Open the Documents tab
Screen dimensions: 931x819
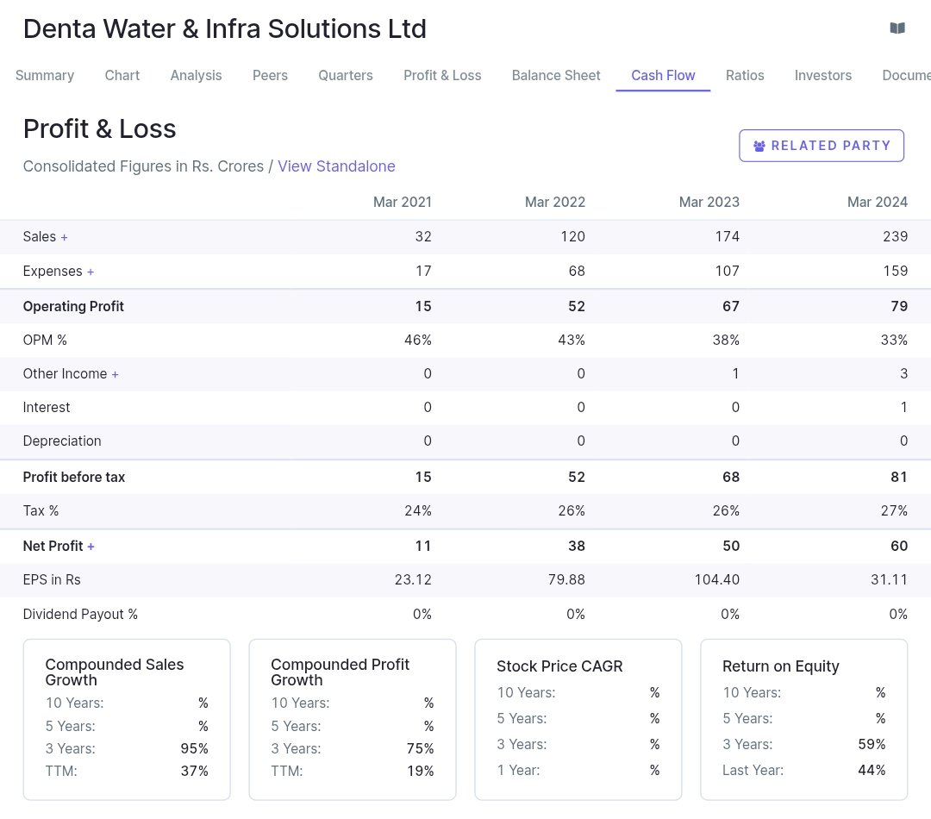pos(906,75)
